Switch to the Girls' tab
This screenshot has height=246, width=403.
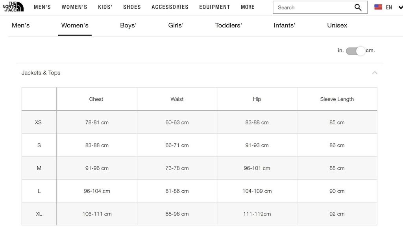pyautogui.click(x=176, y=25)
